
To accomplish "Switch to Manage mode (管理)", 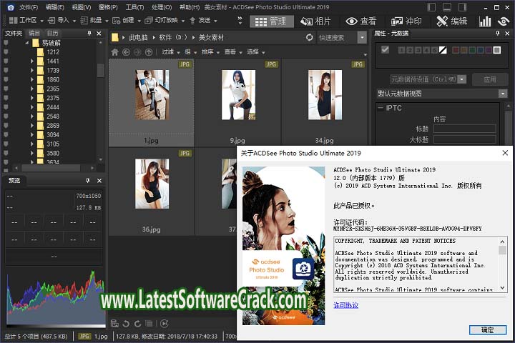I will point(270,21).
